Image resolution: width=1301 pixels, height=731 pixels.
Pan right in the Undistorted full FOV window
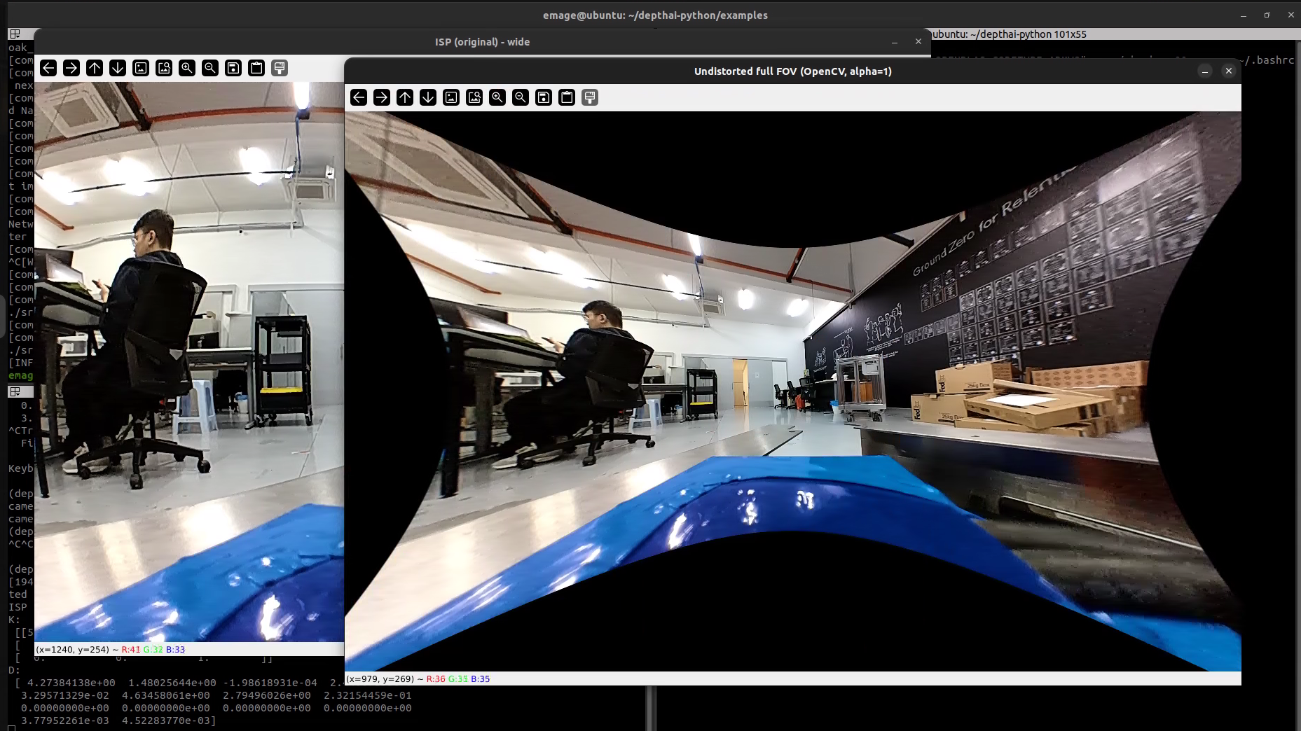(382, 97)
